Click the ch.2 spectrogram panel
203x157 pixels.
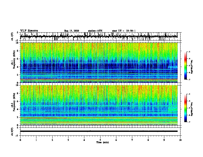pyautogui.click(x=99, y=105)
